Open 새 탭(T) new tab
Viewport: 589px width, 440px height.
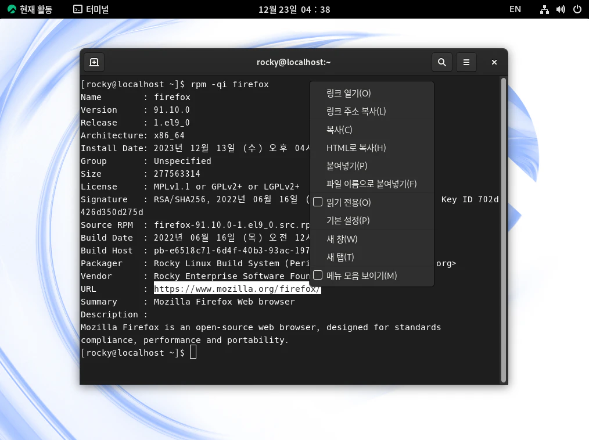pyautogui.click(x=372, y=257)
